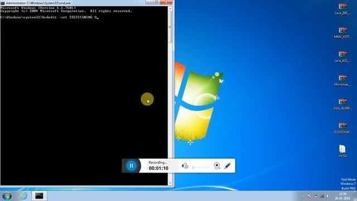This screenshot has width=357, height=201.
Task: Open the pencil annotation tool on recorder
Action: coord(228,166)
